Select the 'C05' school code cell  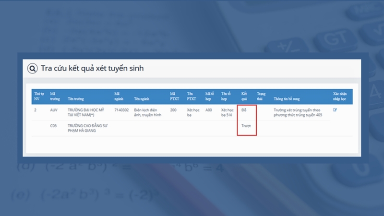[x=53, y=126]
